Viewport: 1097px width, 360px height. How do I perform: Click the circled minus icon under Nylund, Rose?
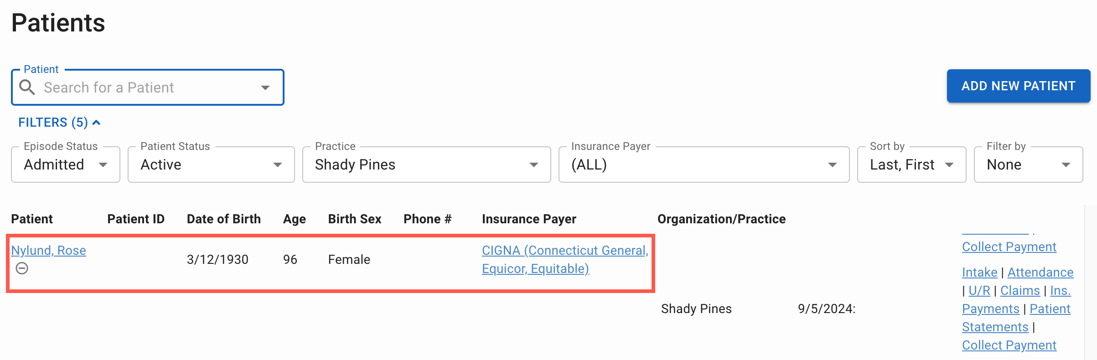click(22, 268)
